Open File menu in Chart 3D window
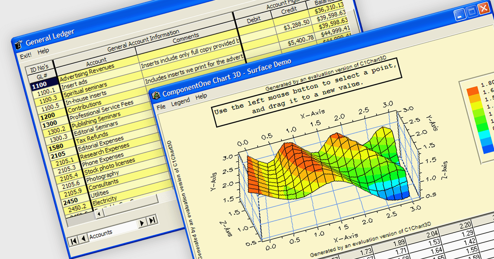This screenshot has height=259, width=494. coord(161,106)
